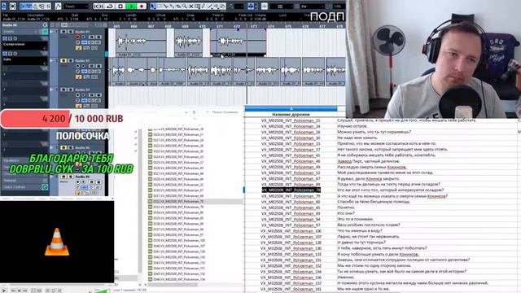Screen dimensions: 521x293
Task: Select spreadsheet column A header
Action: tap(291, 108)
